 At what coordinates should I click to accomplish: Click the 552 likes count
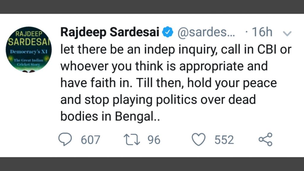(224, 140)
